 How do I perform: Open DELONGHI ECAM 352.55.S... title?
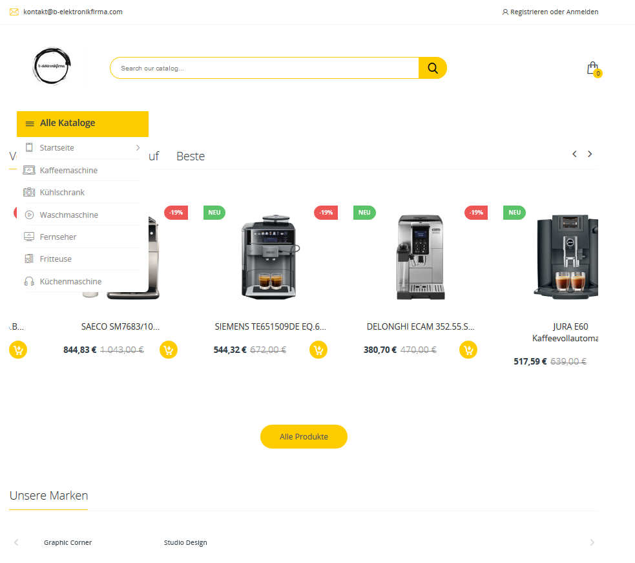[x=421, y=326]
